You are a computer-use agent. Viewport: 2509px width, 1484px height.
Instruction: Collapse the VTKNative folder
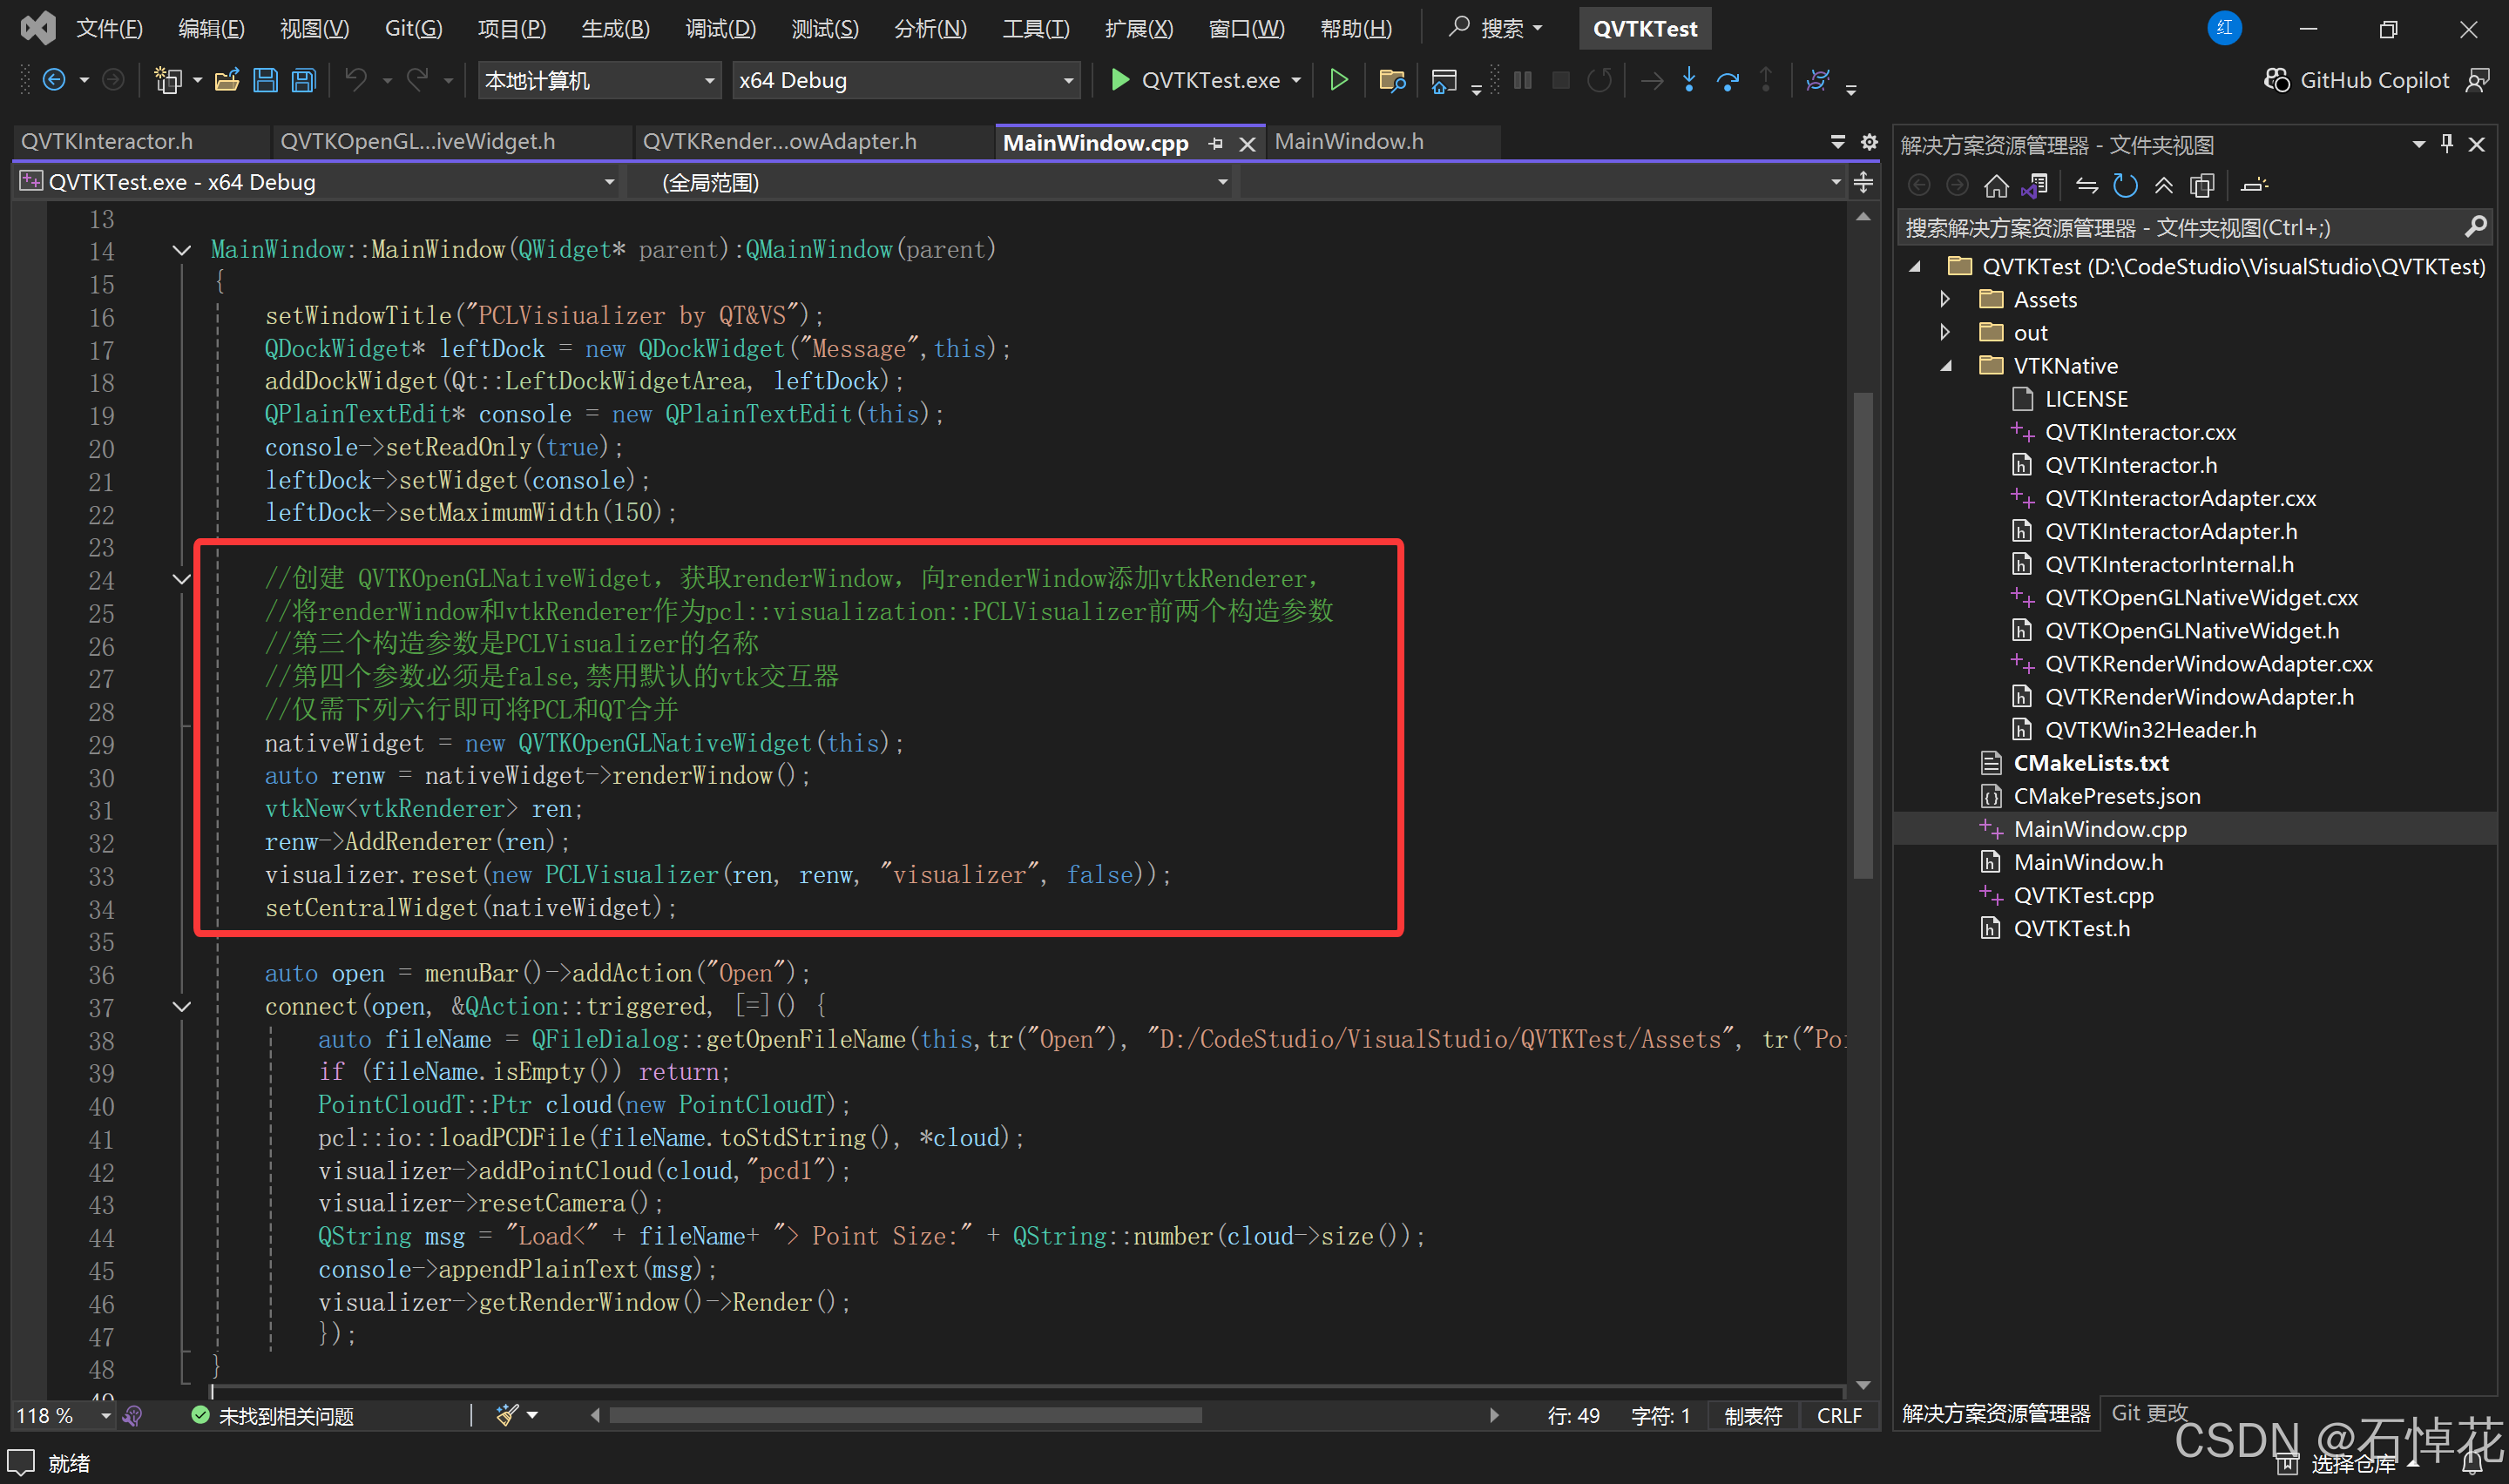click(x=1946, y=366)
